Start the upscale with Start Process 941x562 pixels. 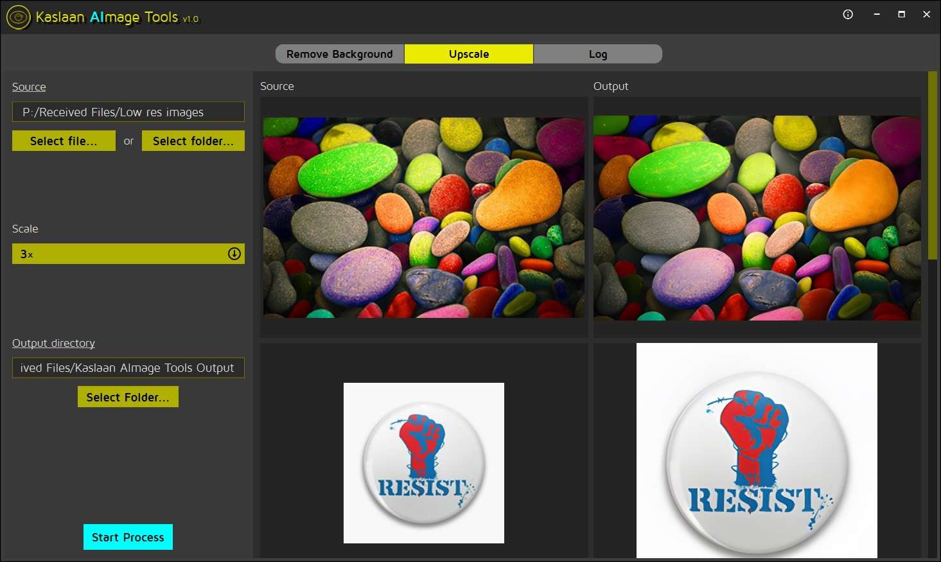pyautogui.click(x=128, y=537)
